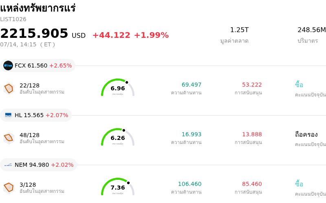Click the 1.25T market cap figure
Screen dimensions: 326x203
point(239,30)
